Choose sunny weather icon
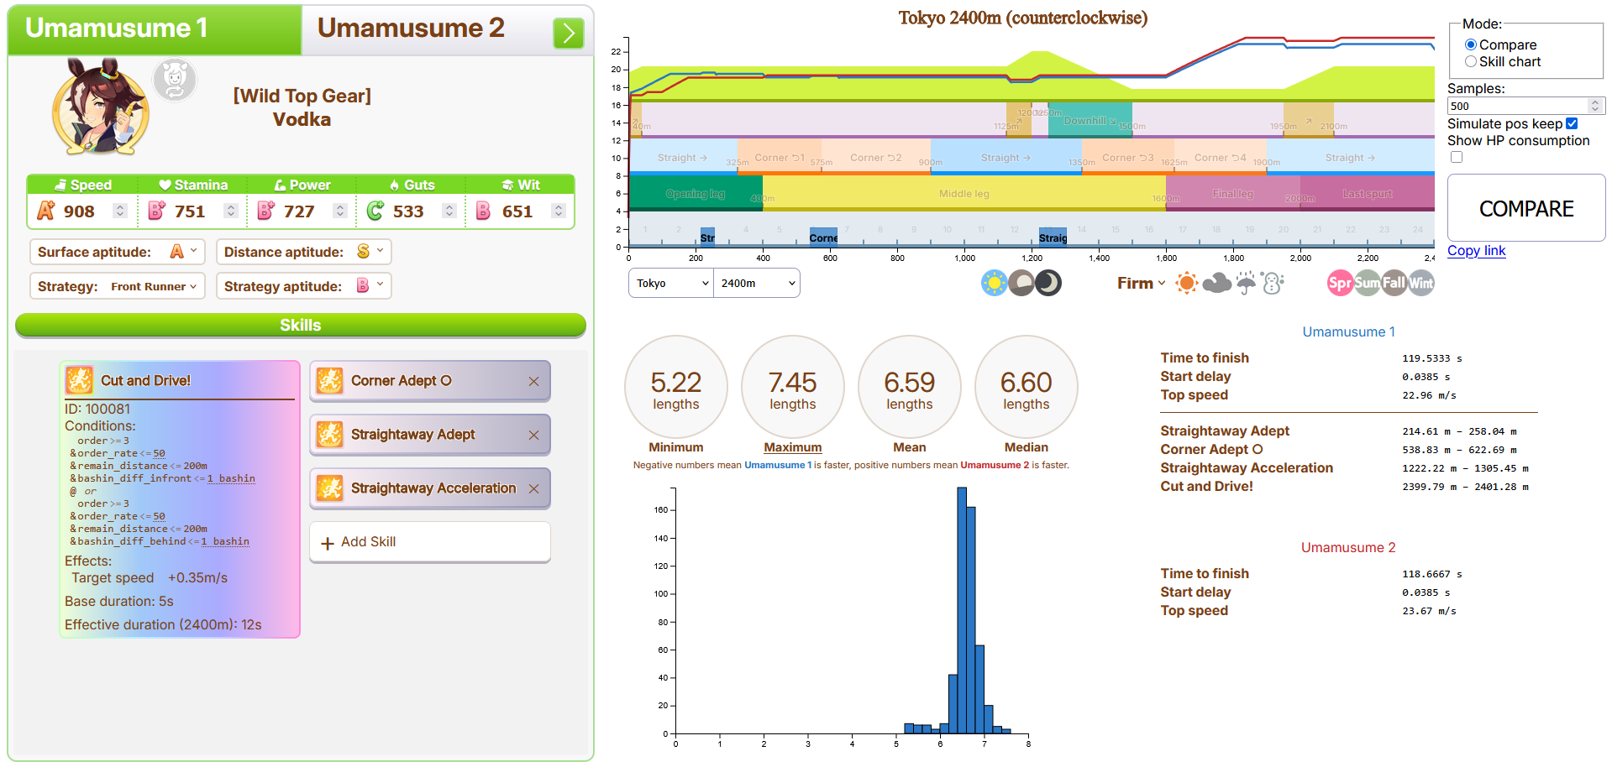The width and height of the screenshot is (1612, 767). 1187,283
